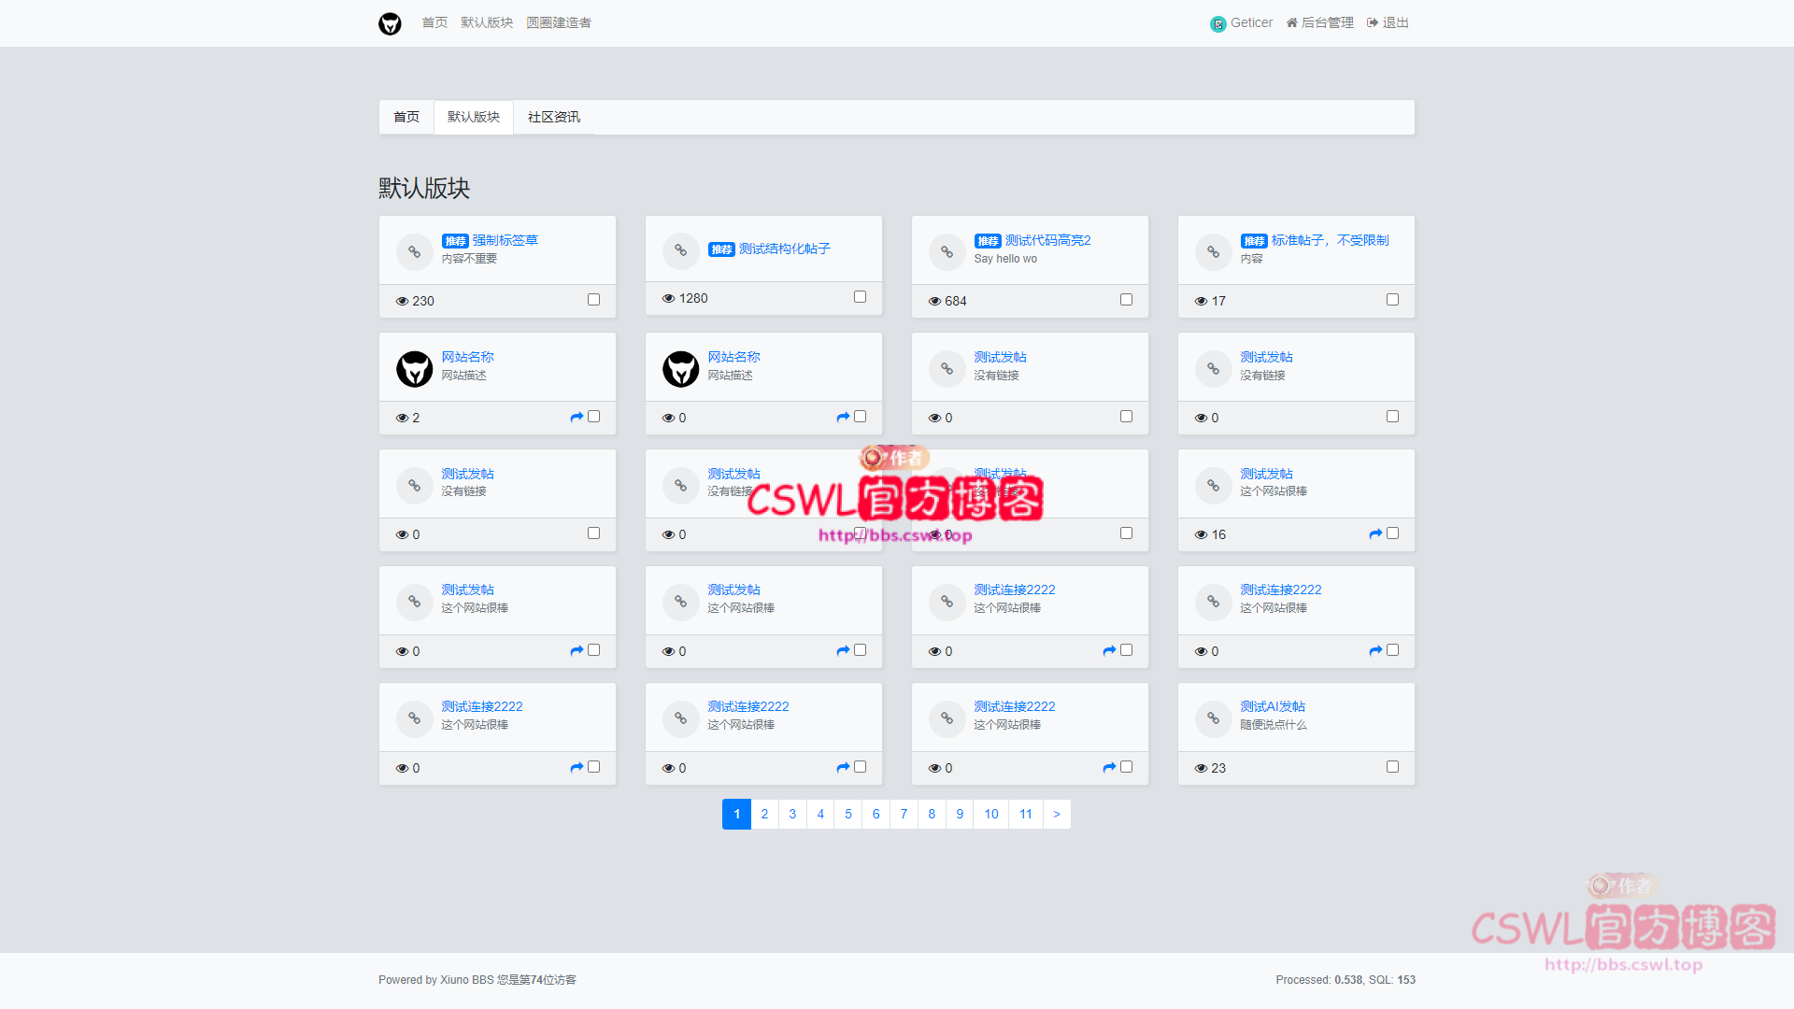Open 圆圈建造者 in top navigation
The height and width of the screenshot is (1009, 1794).
click(558, 22)
